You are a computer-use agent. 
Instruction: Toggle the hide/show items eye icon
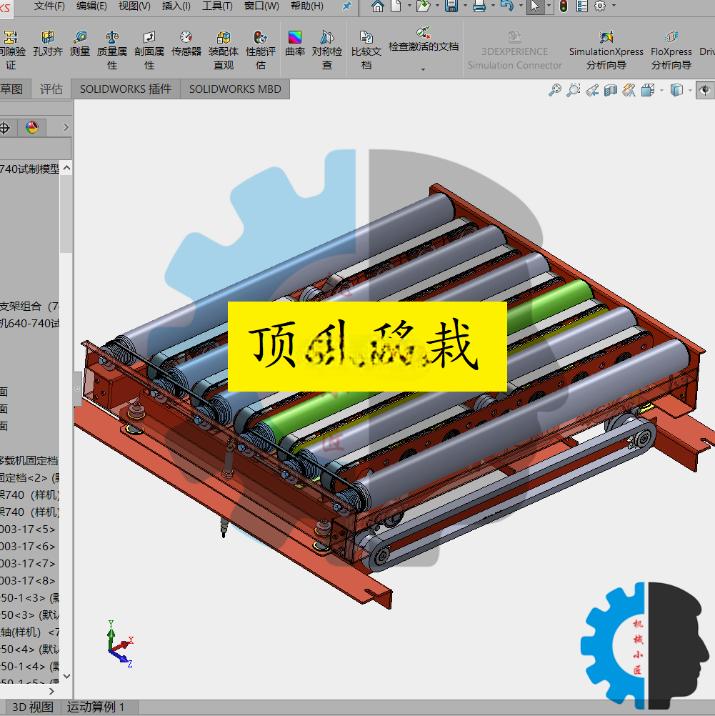pos(704,90)
